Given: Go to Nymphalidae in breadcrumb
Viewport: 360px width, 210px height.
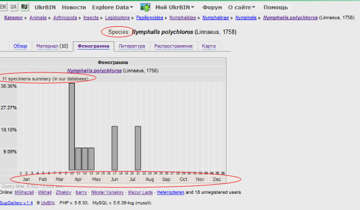Looking at the screenshot, I should tap(183, 18).
